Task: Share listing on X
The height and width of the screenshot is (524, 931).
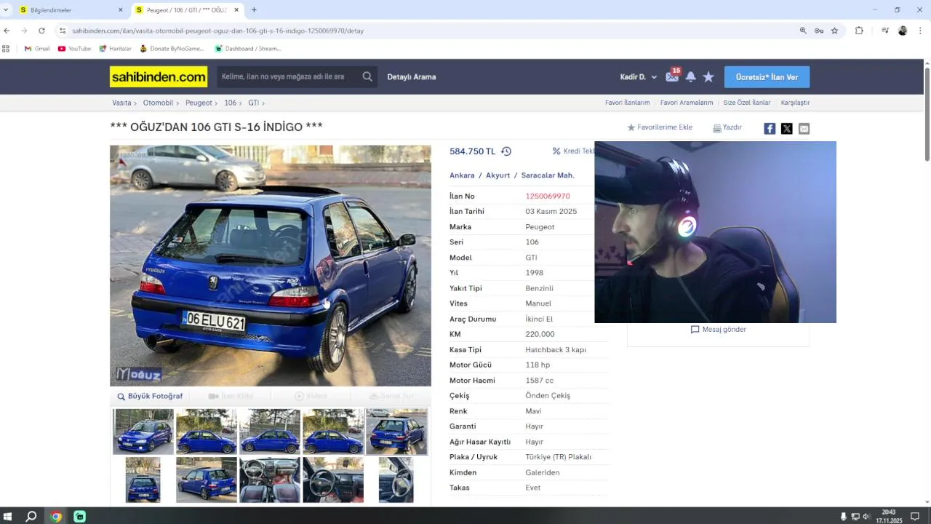Action: (787, 128)
